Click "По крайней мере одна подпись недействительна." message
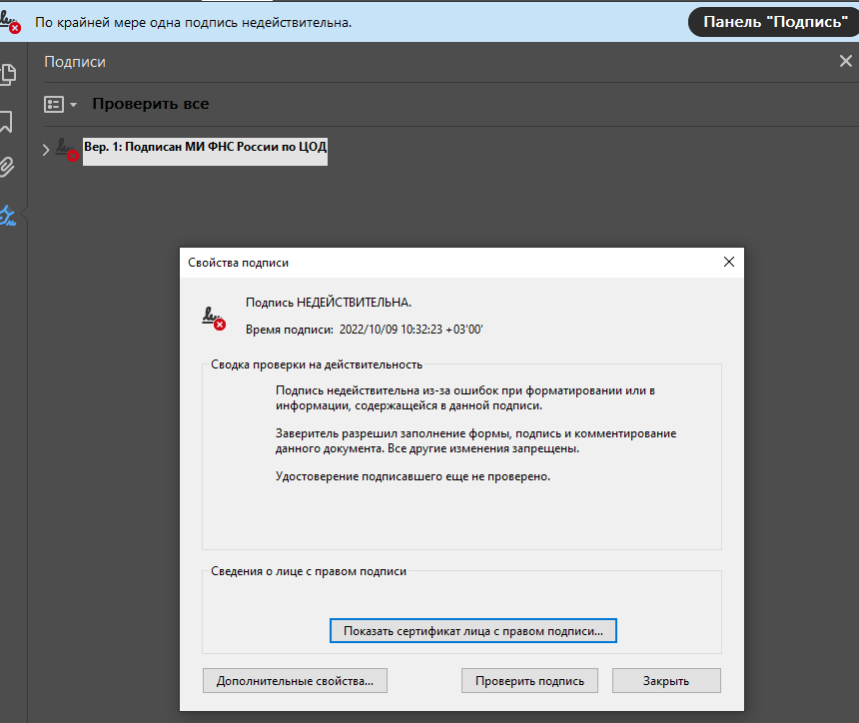Image resolution: width=859 pixels, height=723 pixels. click(x=194, y=22)
